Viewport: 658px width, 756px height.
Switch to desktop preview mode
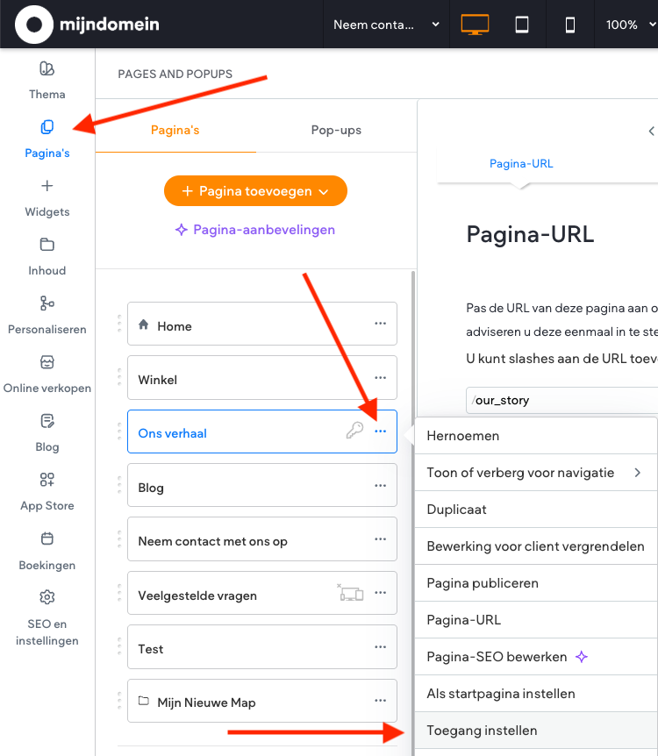pyautogui.click(x=475, y=25)
